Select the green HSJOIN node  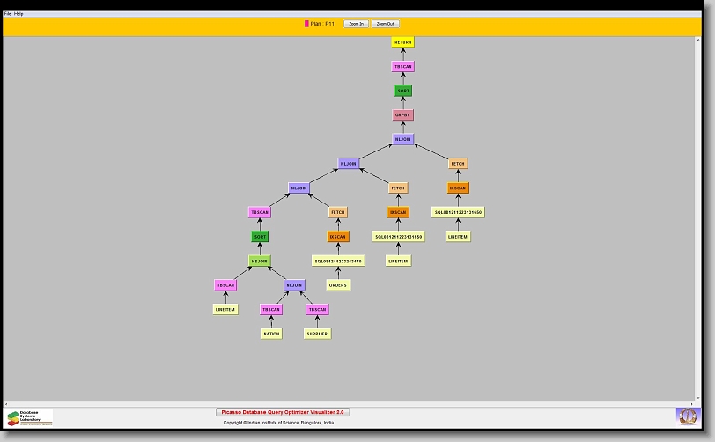[260, 262]
